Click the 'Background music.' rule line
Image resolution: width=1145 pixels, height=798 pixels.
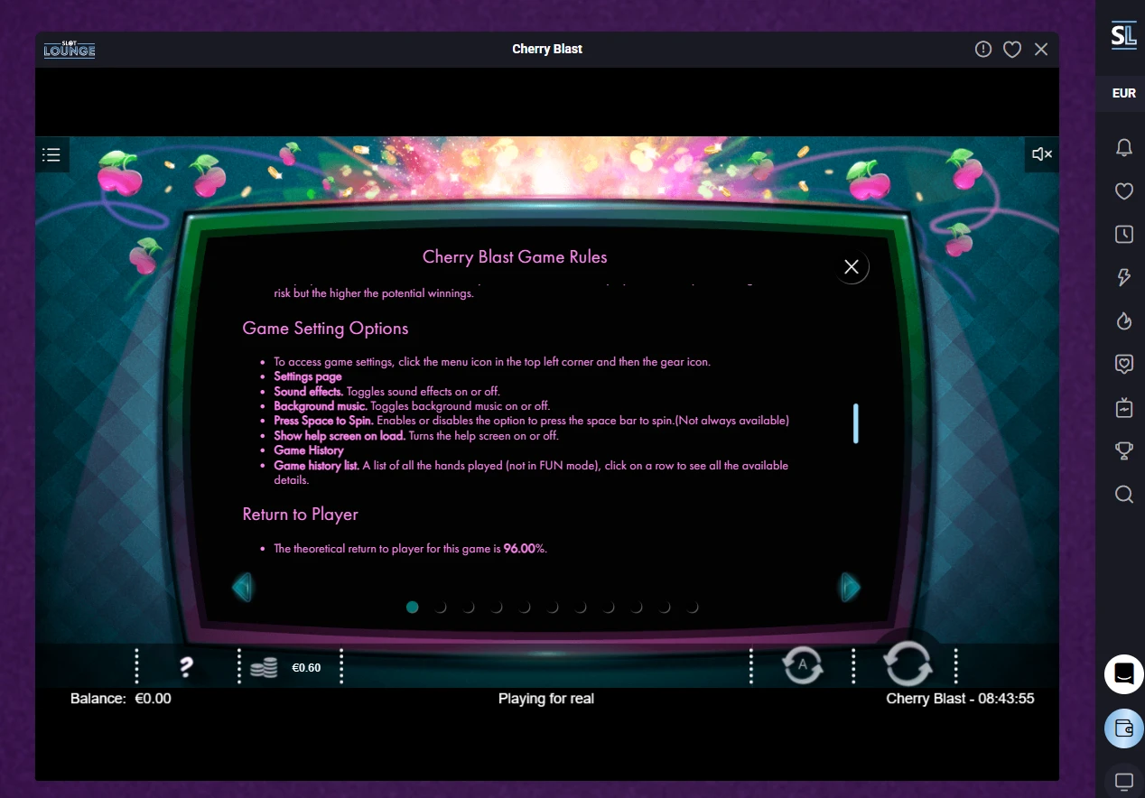[x=412, y=406]
